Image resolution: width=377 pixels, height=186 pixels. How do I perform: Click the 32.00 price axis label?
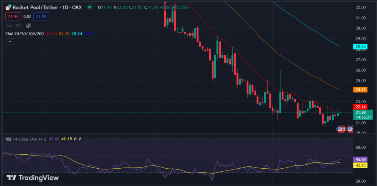tap(361, 7)
